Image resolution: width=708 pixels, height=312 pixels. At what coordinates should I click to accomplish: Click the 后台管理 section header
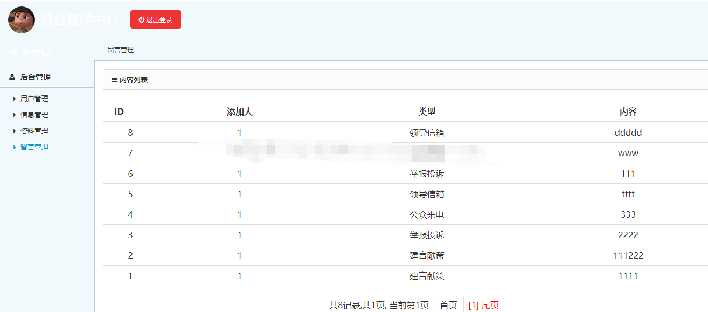coord(36,77)
